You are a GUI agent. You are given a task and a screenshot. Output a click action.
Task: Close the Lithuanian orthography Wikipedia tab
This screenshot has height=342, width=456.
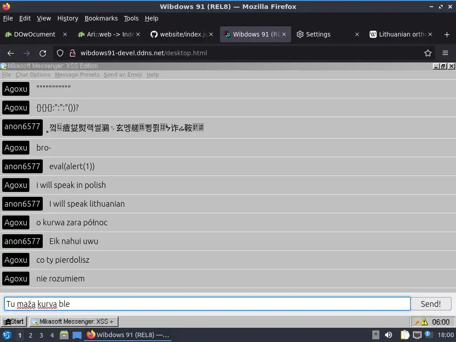point(430,34)
